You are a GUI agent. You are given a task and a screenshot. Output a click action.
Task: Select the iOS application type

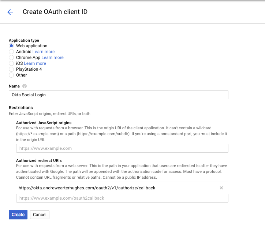point(11,63)
